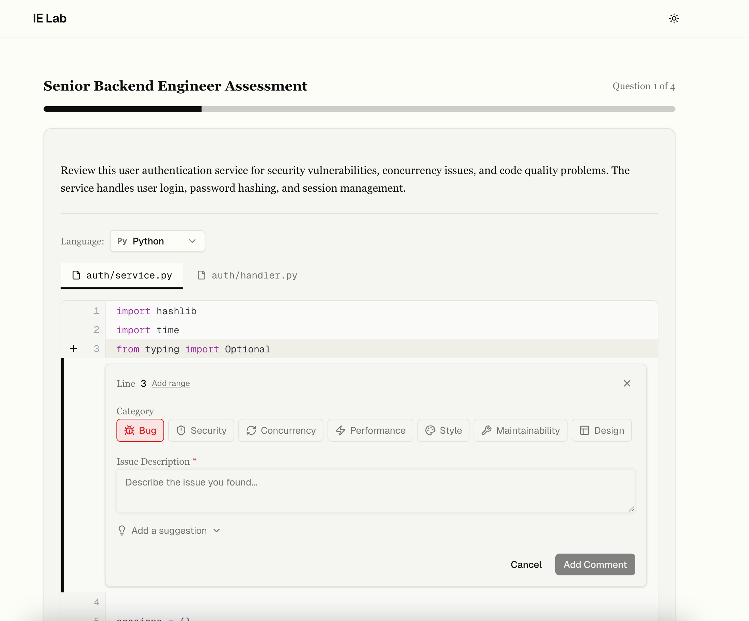Click the Security shield icon
749x621 pixels.
coord(182,430)
